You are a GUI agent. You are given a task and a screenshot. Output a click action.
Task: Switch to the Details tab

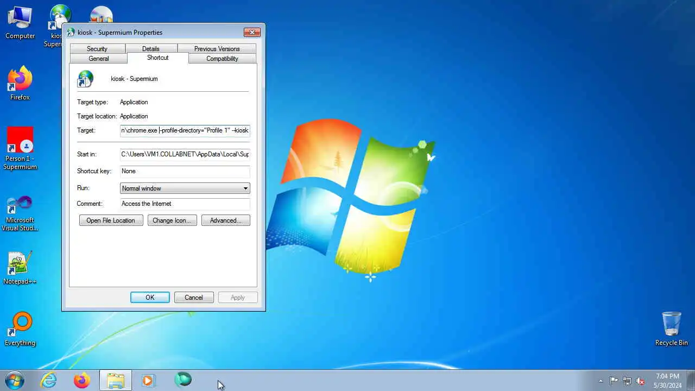click(151, 49)
